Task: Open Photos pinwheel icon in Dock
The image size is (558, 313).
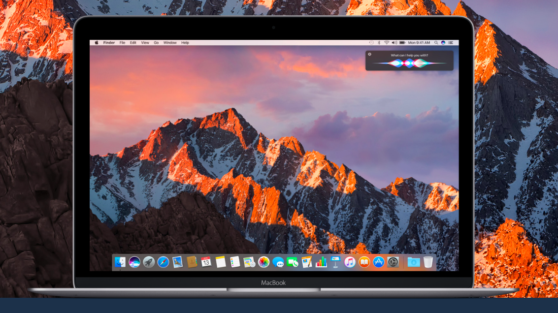Action: click(263, 262)
